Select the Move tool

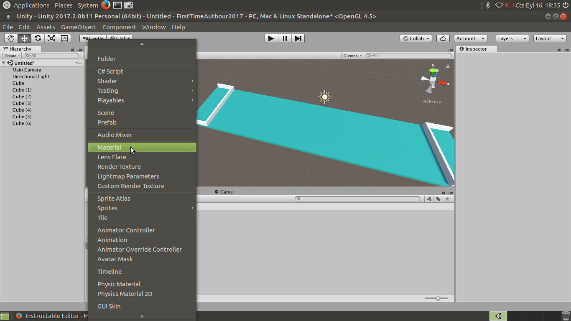24,38
